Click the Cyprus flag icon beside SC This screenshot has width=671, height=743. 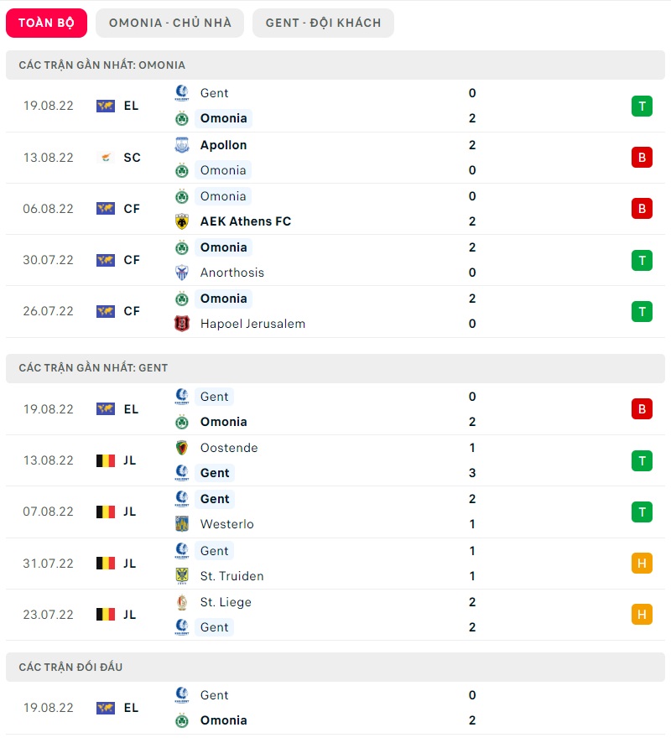[x=106, y=158]
